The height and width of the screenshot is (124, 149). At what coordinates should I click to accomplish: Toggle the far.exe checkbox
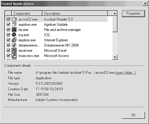tap(8, 29)
